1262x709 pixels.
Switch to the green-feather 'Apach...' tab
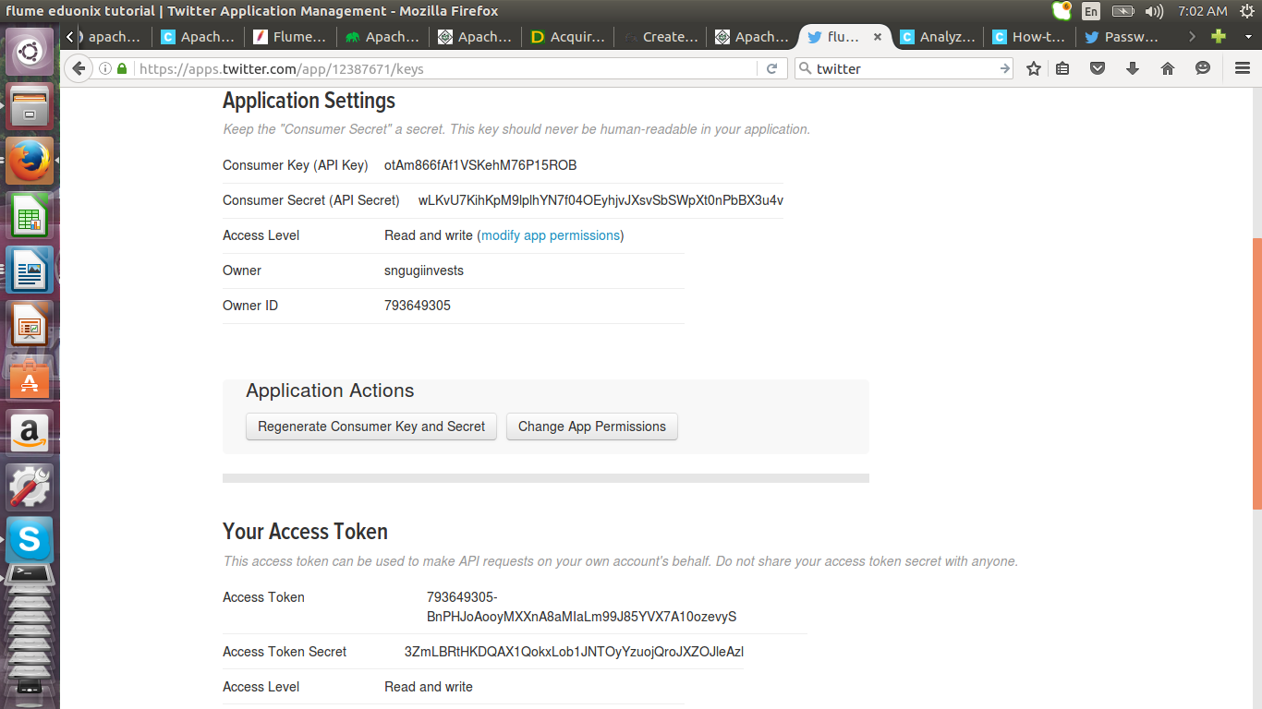coord(383,37)
